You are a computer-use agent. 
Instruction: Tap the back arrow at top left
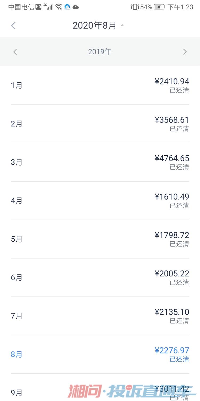(x=13, y=26)
